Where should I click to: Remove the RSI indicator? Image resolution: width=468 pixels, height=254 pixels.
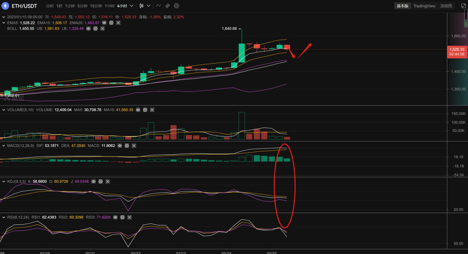point(129,217)
